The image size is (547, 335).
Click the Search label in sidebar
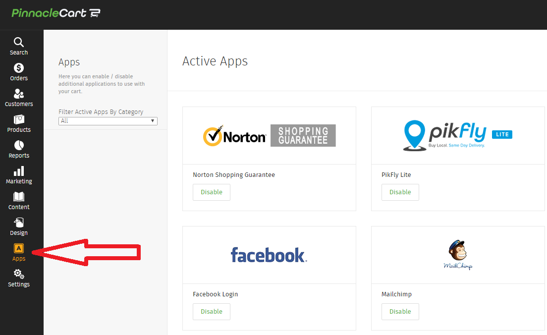pyautogui.click(x=19, y=53)
